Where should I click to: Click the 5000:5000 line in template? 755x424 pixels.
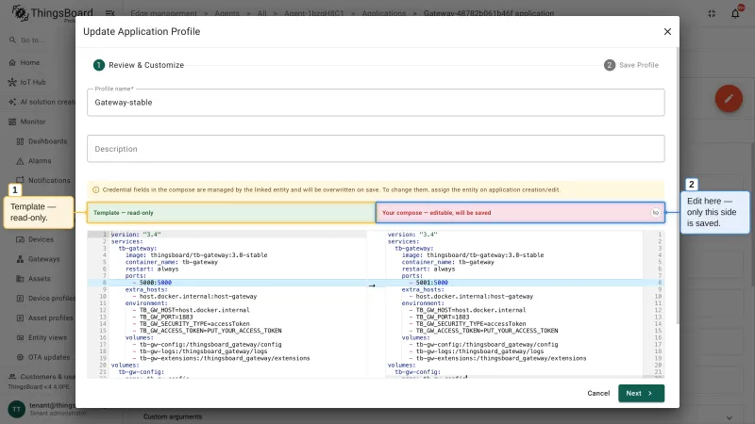point(156,283)
